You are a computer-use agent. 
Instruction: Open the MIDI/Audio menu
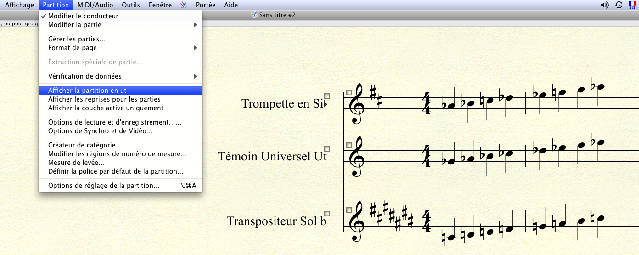95,5
